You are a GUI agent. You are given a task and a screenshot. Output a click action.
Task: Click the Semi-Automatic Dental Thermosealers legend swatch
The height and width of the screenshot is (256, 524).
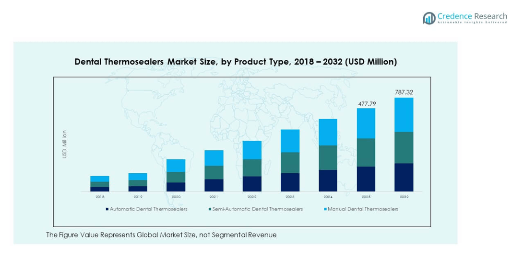210,209
